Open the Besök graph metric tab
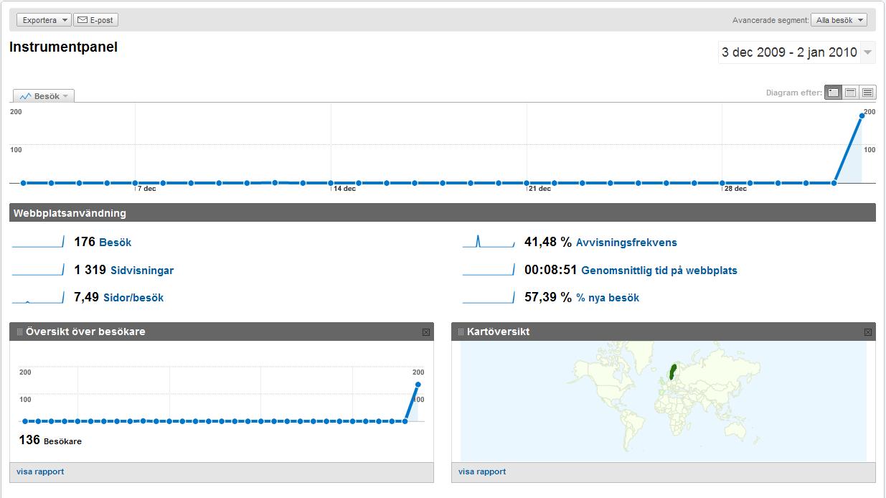This screenshot has width=886, height=498. 44,96
